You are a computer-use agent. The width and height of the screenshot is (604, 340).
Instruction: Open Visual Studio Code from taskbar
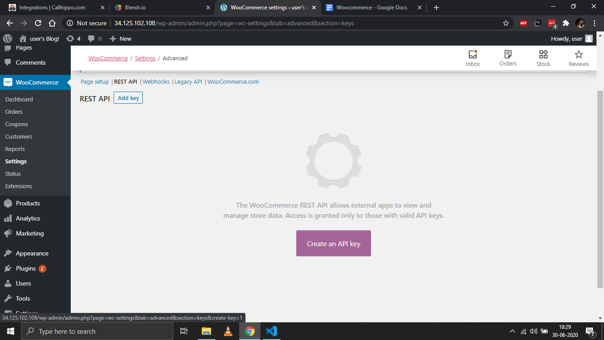pos(271,331)
